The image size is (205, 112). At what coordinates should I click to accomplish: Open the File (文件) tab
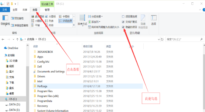tap(5, 10)
